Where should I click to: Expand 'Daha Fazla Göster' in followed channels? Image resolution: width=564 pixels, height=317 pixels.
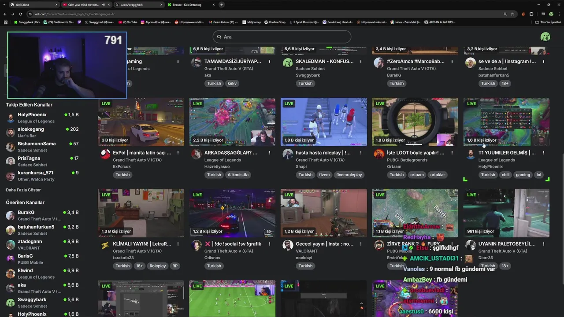pos(23,190)
